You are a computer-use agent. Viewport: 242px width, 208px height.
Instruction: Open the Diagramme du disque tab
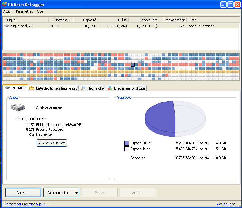126,88
